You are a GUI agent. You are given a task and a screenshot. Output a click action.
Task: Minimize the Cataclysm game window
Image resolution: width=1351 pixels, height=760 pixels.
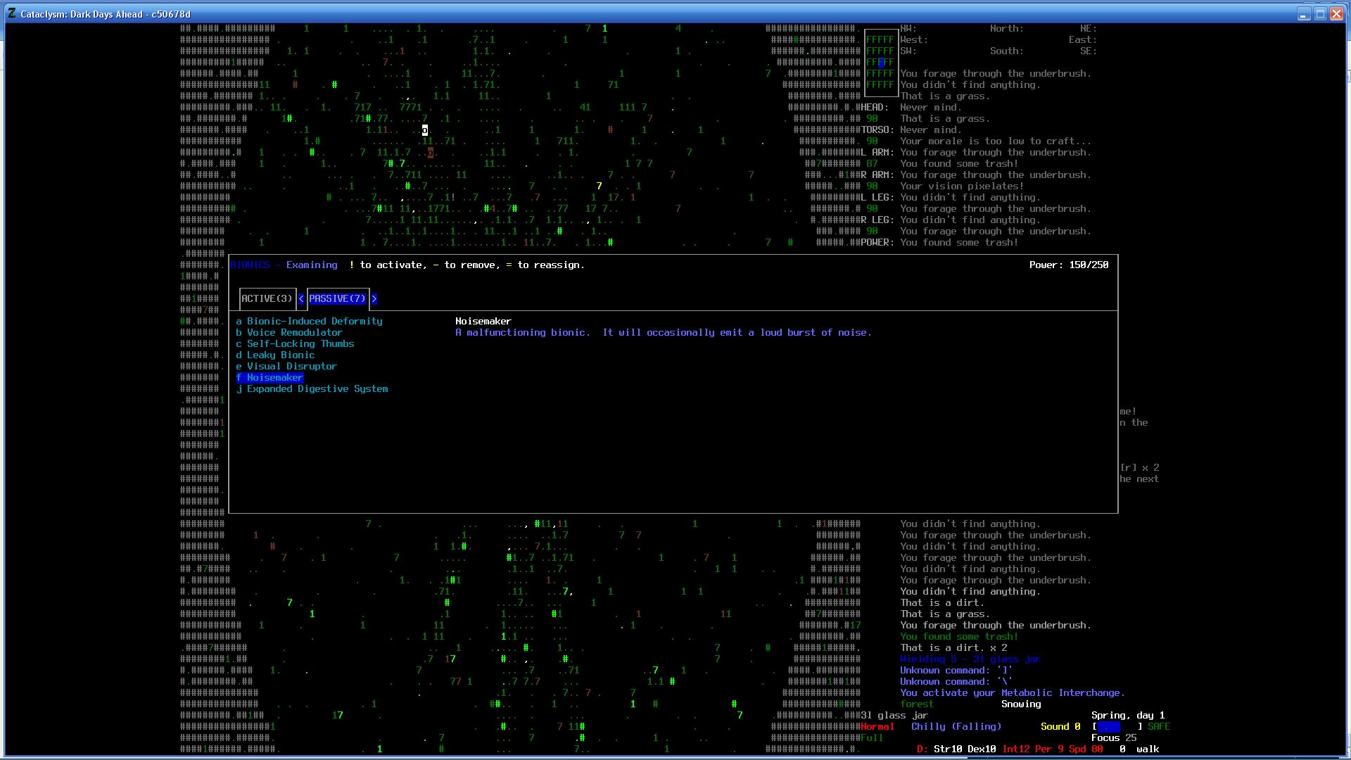(1303, 14)
